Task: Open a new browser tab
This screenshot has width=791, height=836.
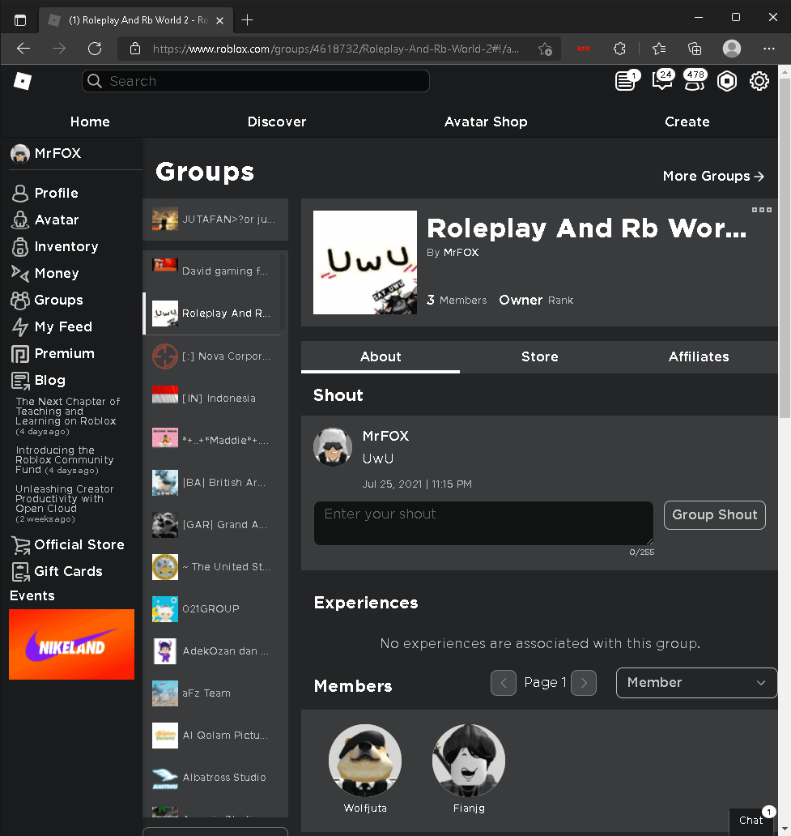Action: (247, 20)
